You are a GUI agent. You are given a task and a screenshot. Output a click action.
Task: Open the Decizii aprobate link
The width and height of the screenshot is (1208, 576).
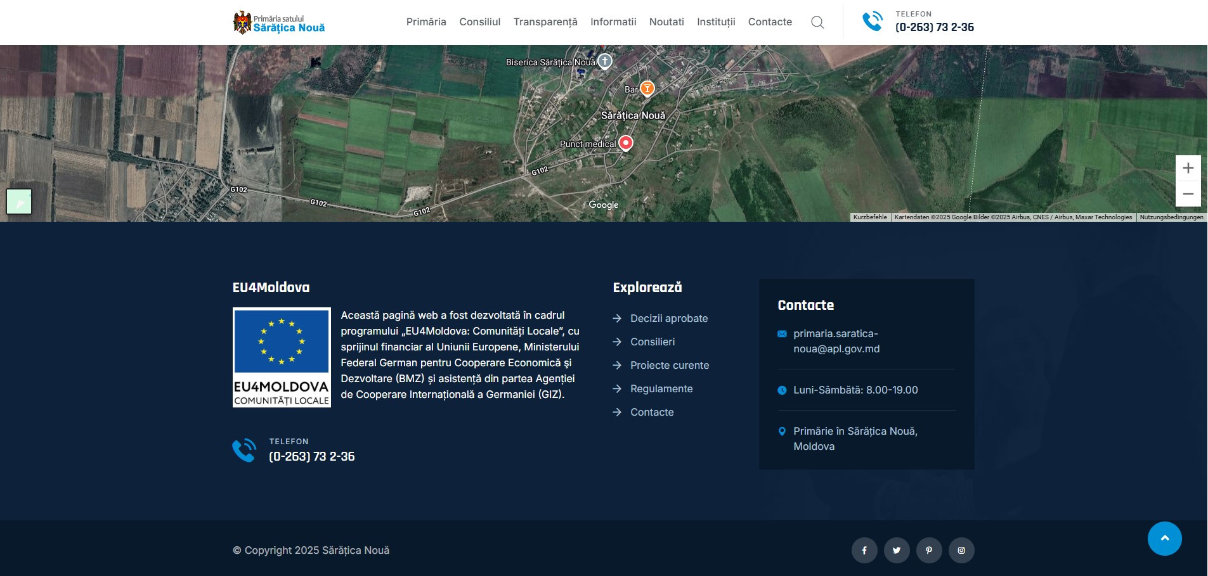click(x=668, y=318)
